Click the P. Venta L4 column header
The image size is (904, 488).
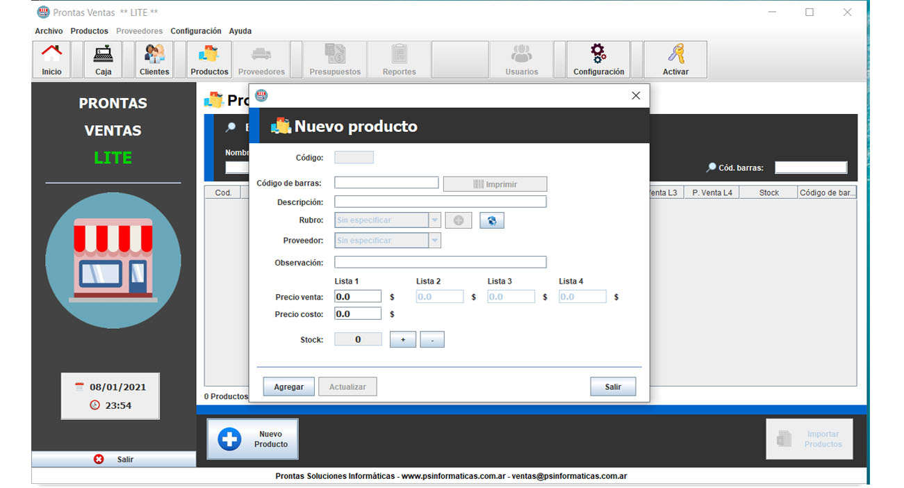(x=712, y=193)
